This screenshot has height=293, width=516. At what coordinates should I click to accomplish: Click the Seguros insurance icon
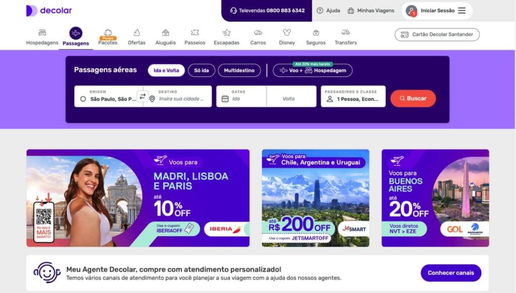pyautogui.click(x=316, y=32)
